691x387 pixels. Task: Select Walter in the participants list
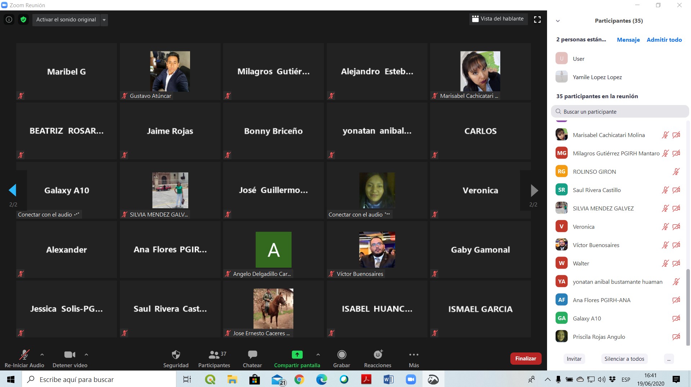point(581,263)
